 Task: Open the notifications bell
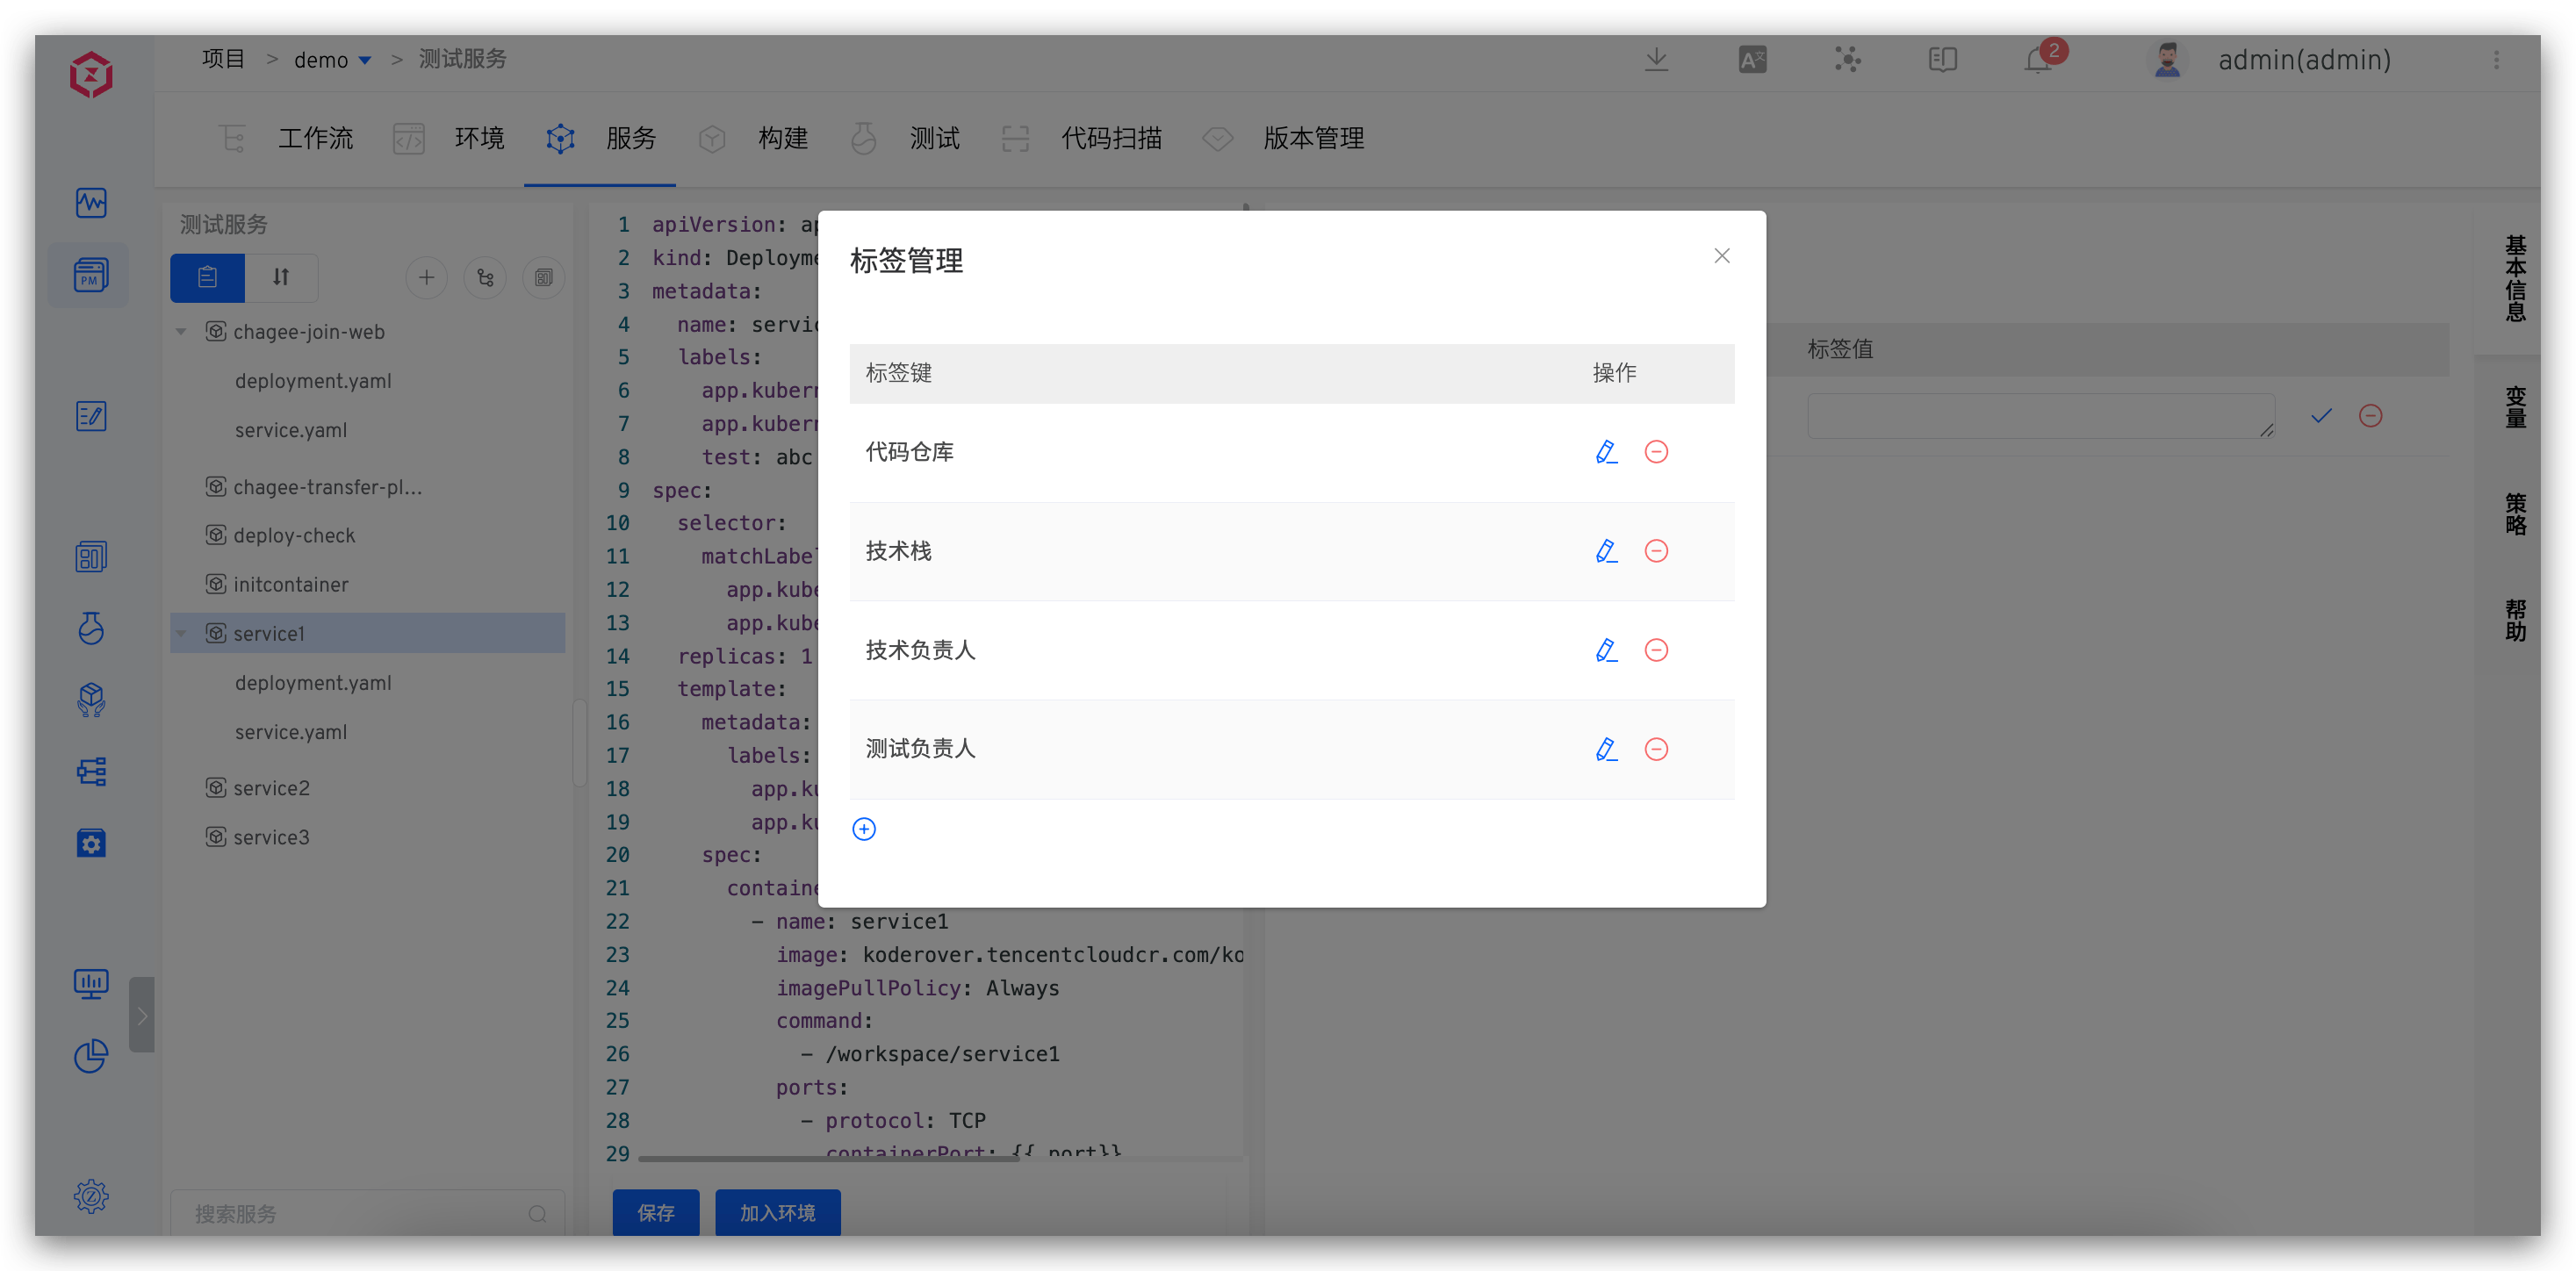(x=2038, y=60)
